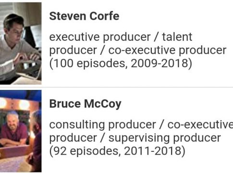Click the 'executive producer / talent' line

[121, 37]
